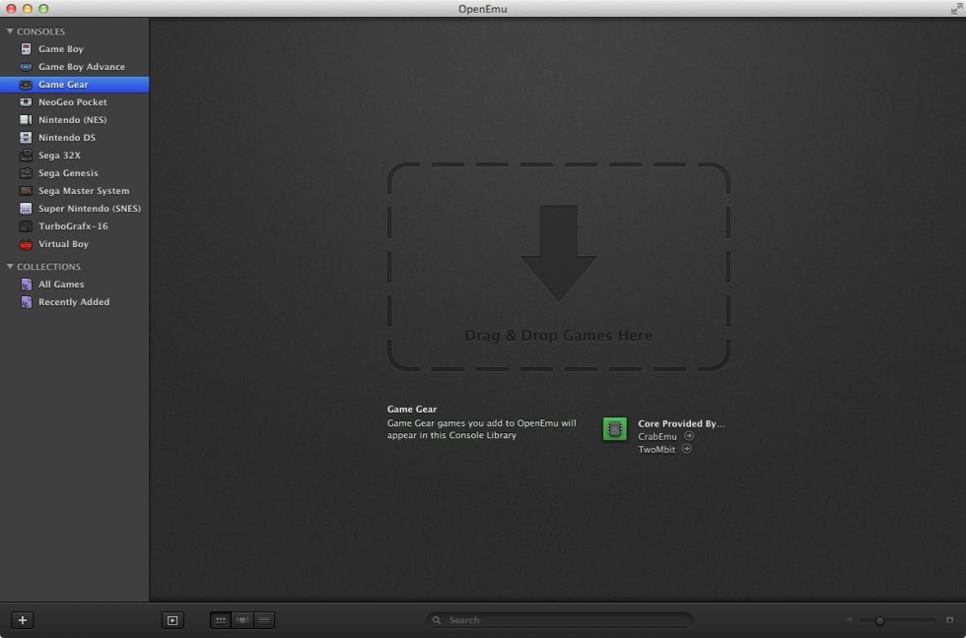
Task: Open the All Games label
Action: (x=61, y=285)
